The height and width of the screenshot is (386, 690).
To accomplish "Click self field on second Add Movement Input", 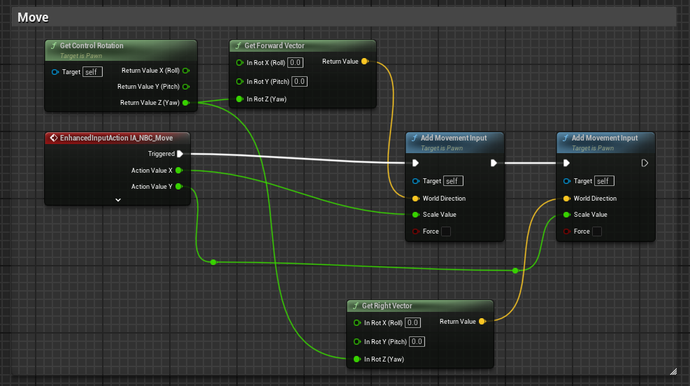I will [x=604, y=181].
